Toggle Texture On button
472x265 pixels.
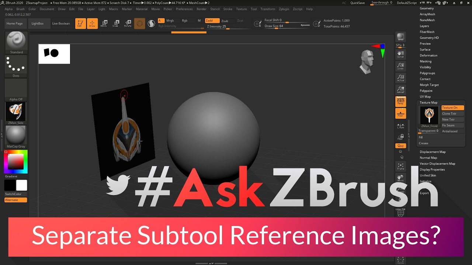tap(452, 107)
